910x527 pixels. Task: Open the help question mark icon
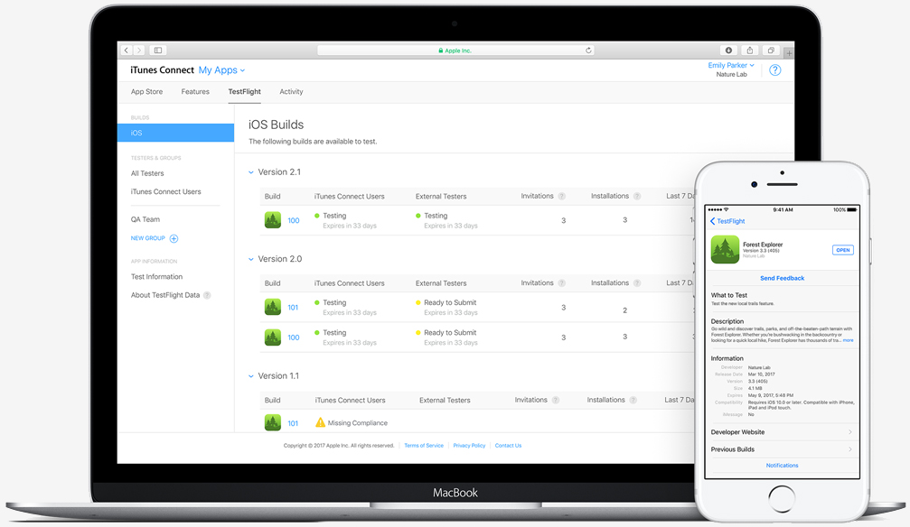(x=774, y=70)
